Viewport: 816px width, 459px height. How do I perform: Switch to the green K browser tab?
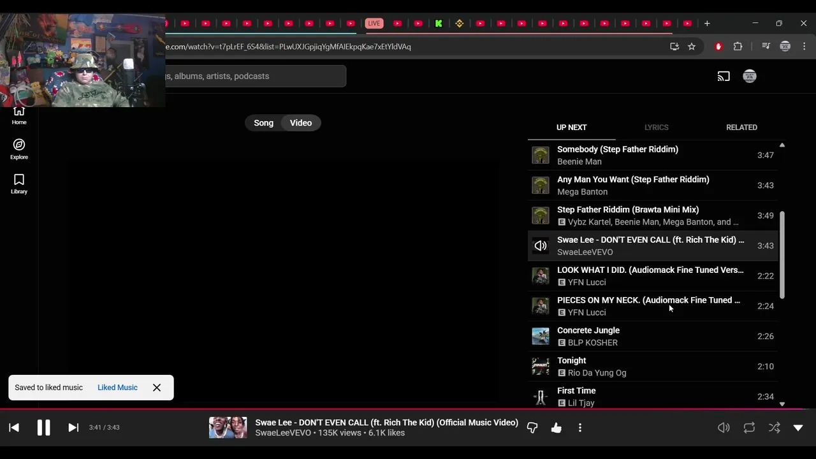tap(439, 24)
